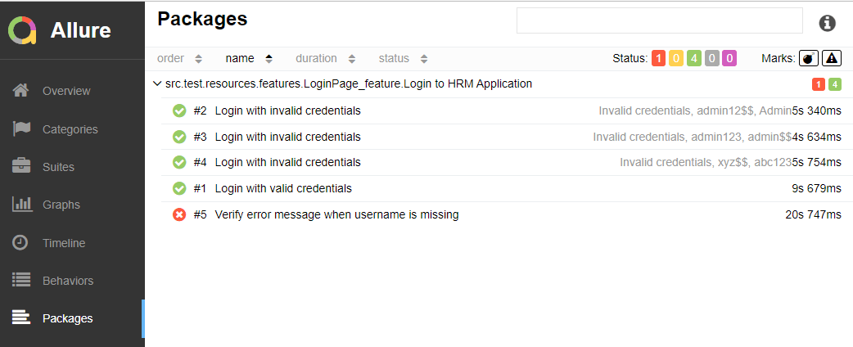853x347 pixels.
Task: Open the Overview home icon
Action: [x=21, y=91]
